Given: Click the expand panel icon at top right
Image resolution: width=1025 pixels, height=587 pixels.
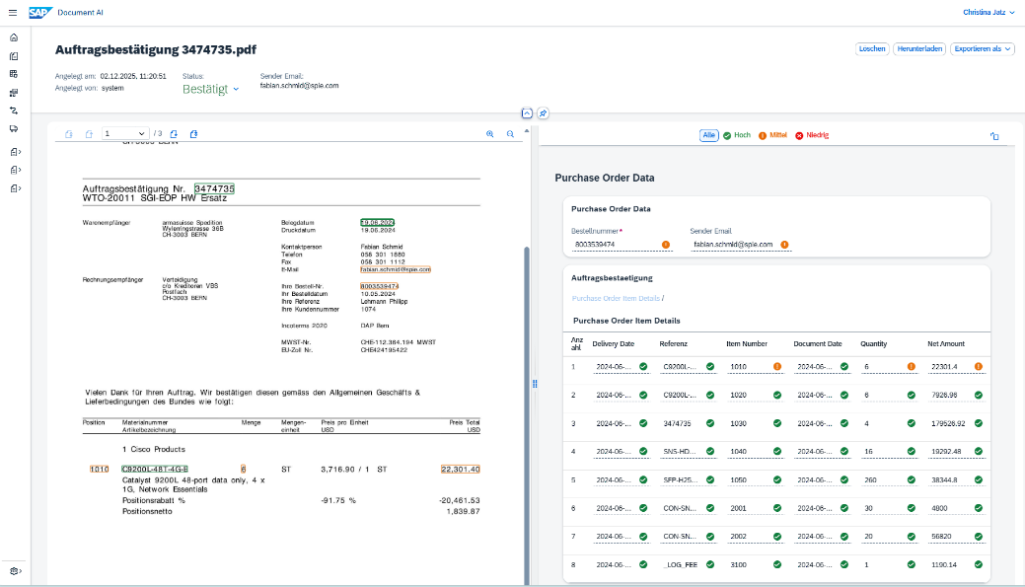Looking at the screenshot, I should (x=994, y=136).
